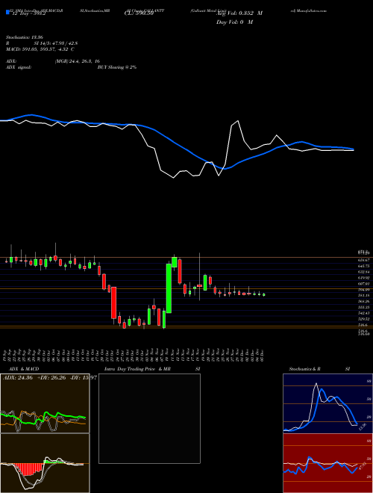
Task: Click the empty Intra Day Trading chart box
Action: [149, 418]
